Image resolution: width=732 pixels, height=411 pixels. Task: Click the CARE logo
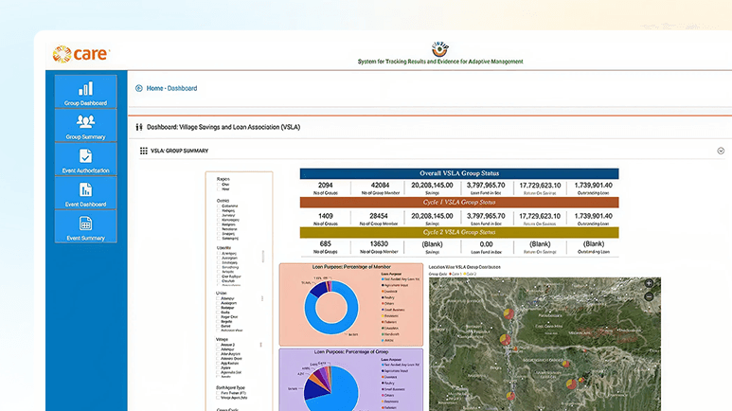tap(81, 55)
